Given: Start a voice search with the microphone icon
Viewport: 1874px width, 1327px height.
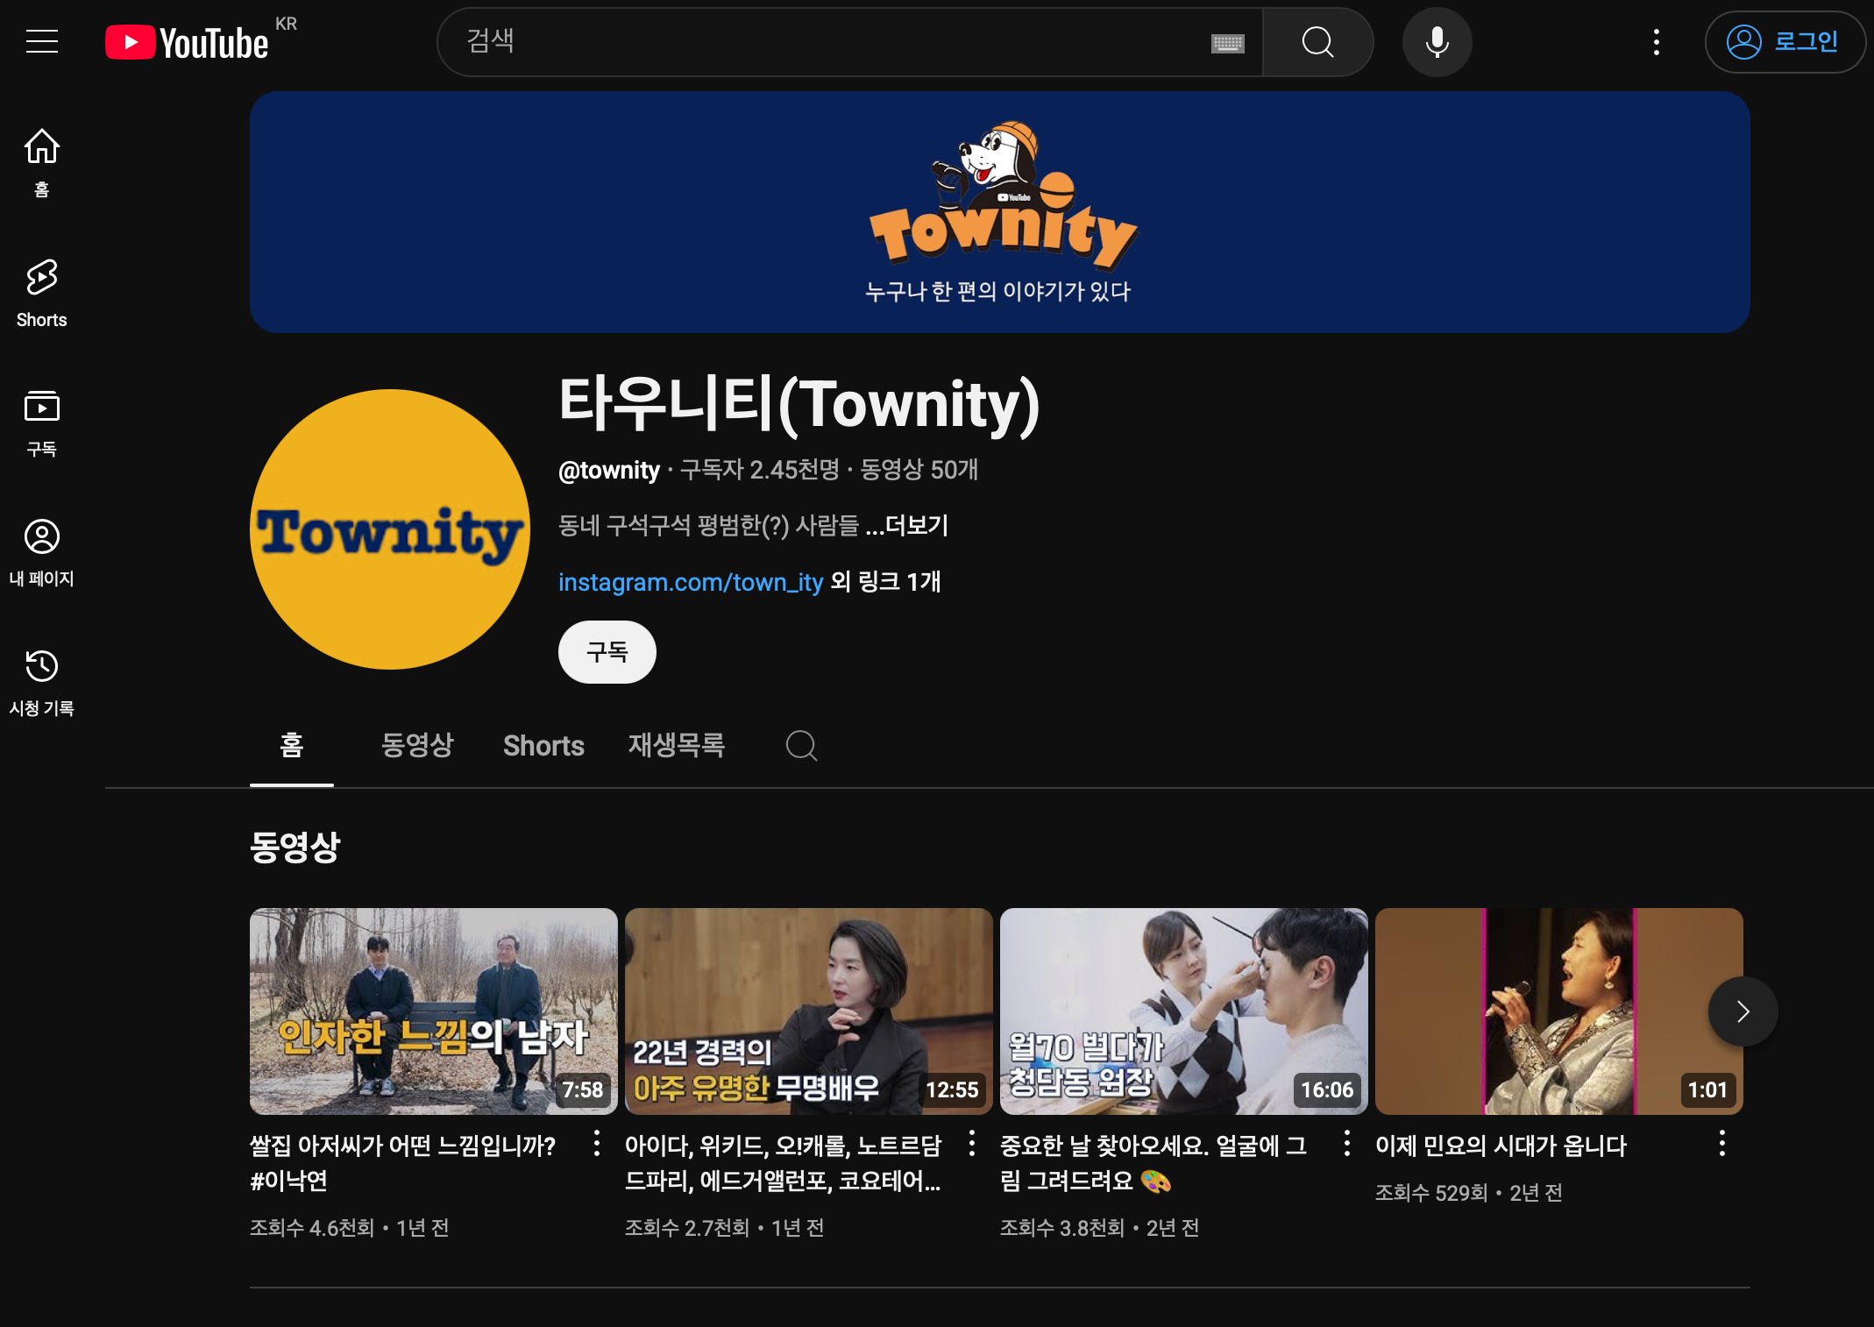Looking at the screenshot, I should [x=1436, y=41].
